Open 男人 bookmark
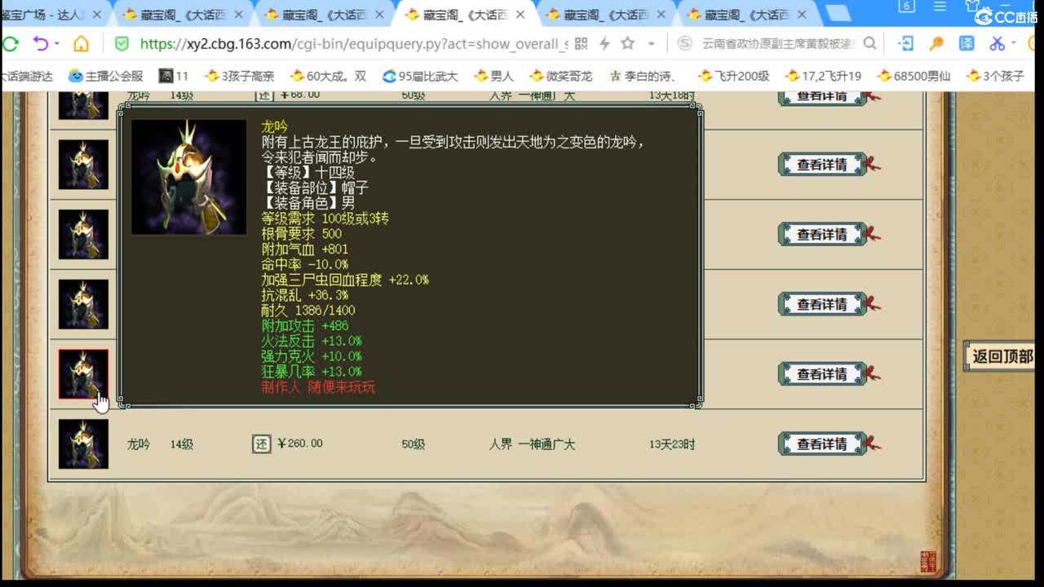Screen dimensions: 1044x587 point(494,76)
